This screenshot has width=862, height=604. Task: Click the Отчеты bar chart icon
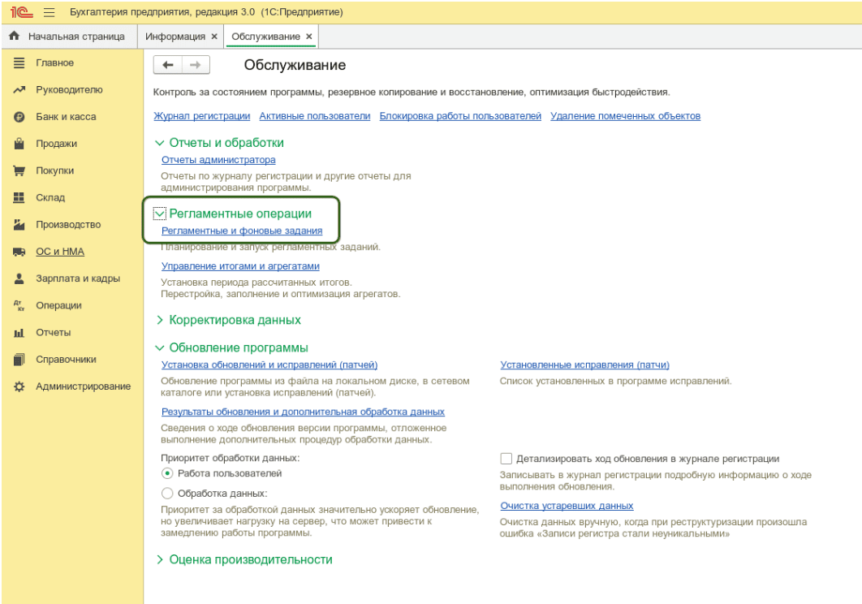pyautogui.click(x=19, y=332)
